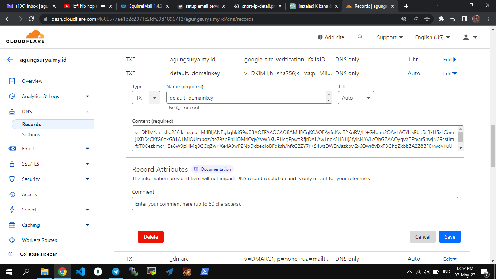The width and height of the screenshot is (496, 279).
Task: Click the search magnifier icon in header
Action: tap(360, 37)
